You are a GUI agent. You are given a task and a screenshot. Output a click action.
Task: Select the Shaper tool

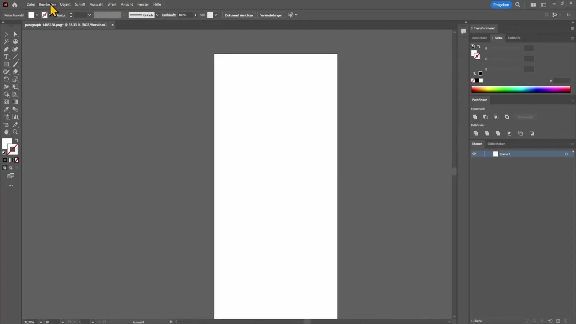6,72
